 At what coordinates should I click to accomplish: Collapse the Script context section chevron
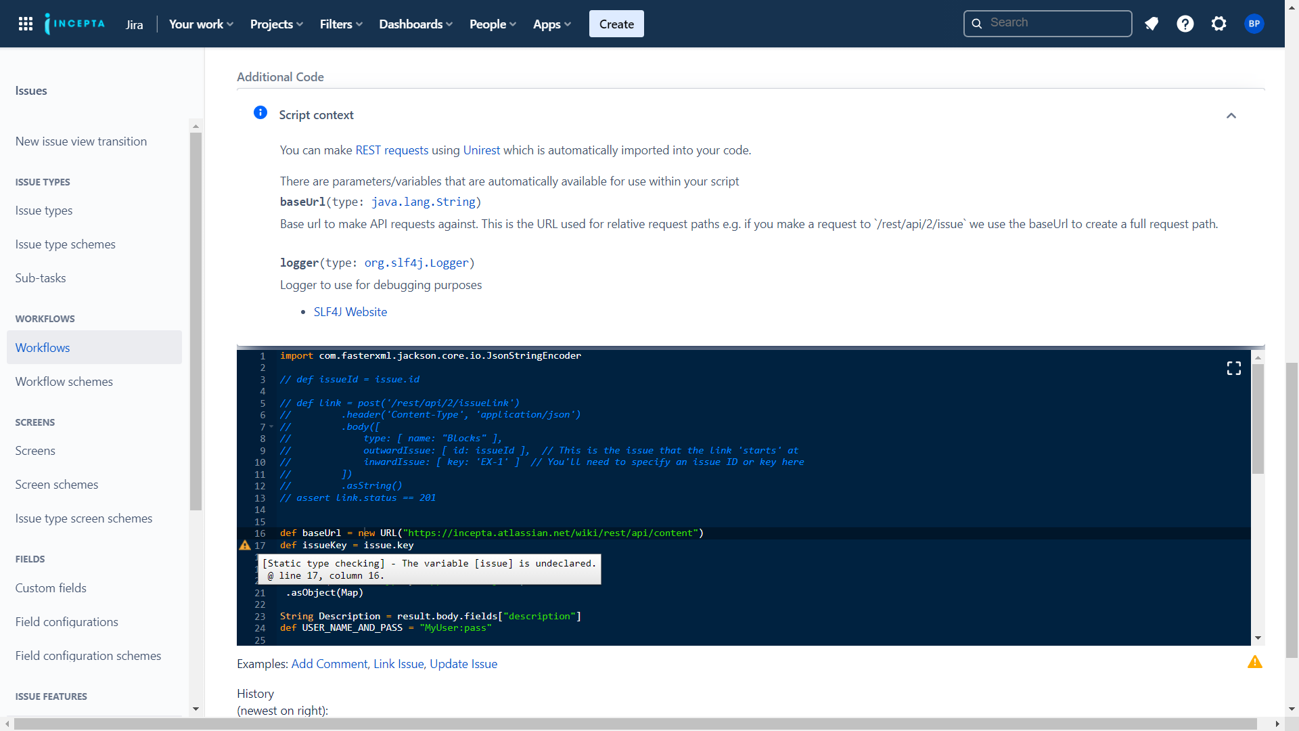(x=1231, y=116)
